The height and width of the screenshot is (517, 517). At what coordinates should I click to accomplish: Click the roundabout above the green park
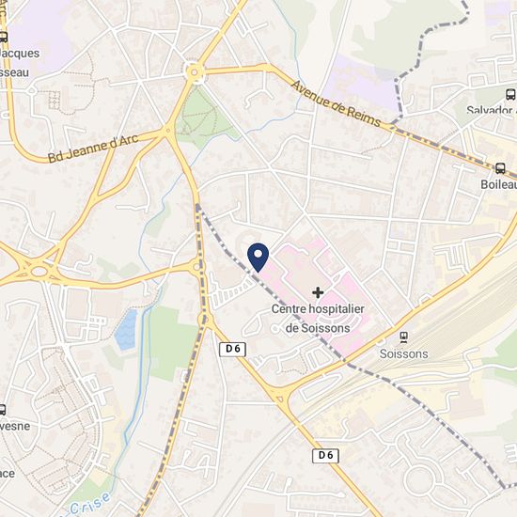click(195, 72)
